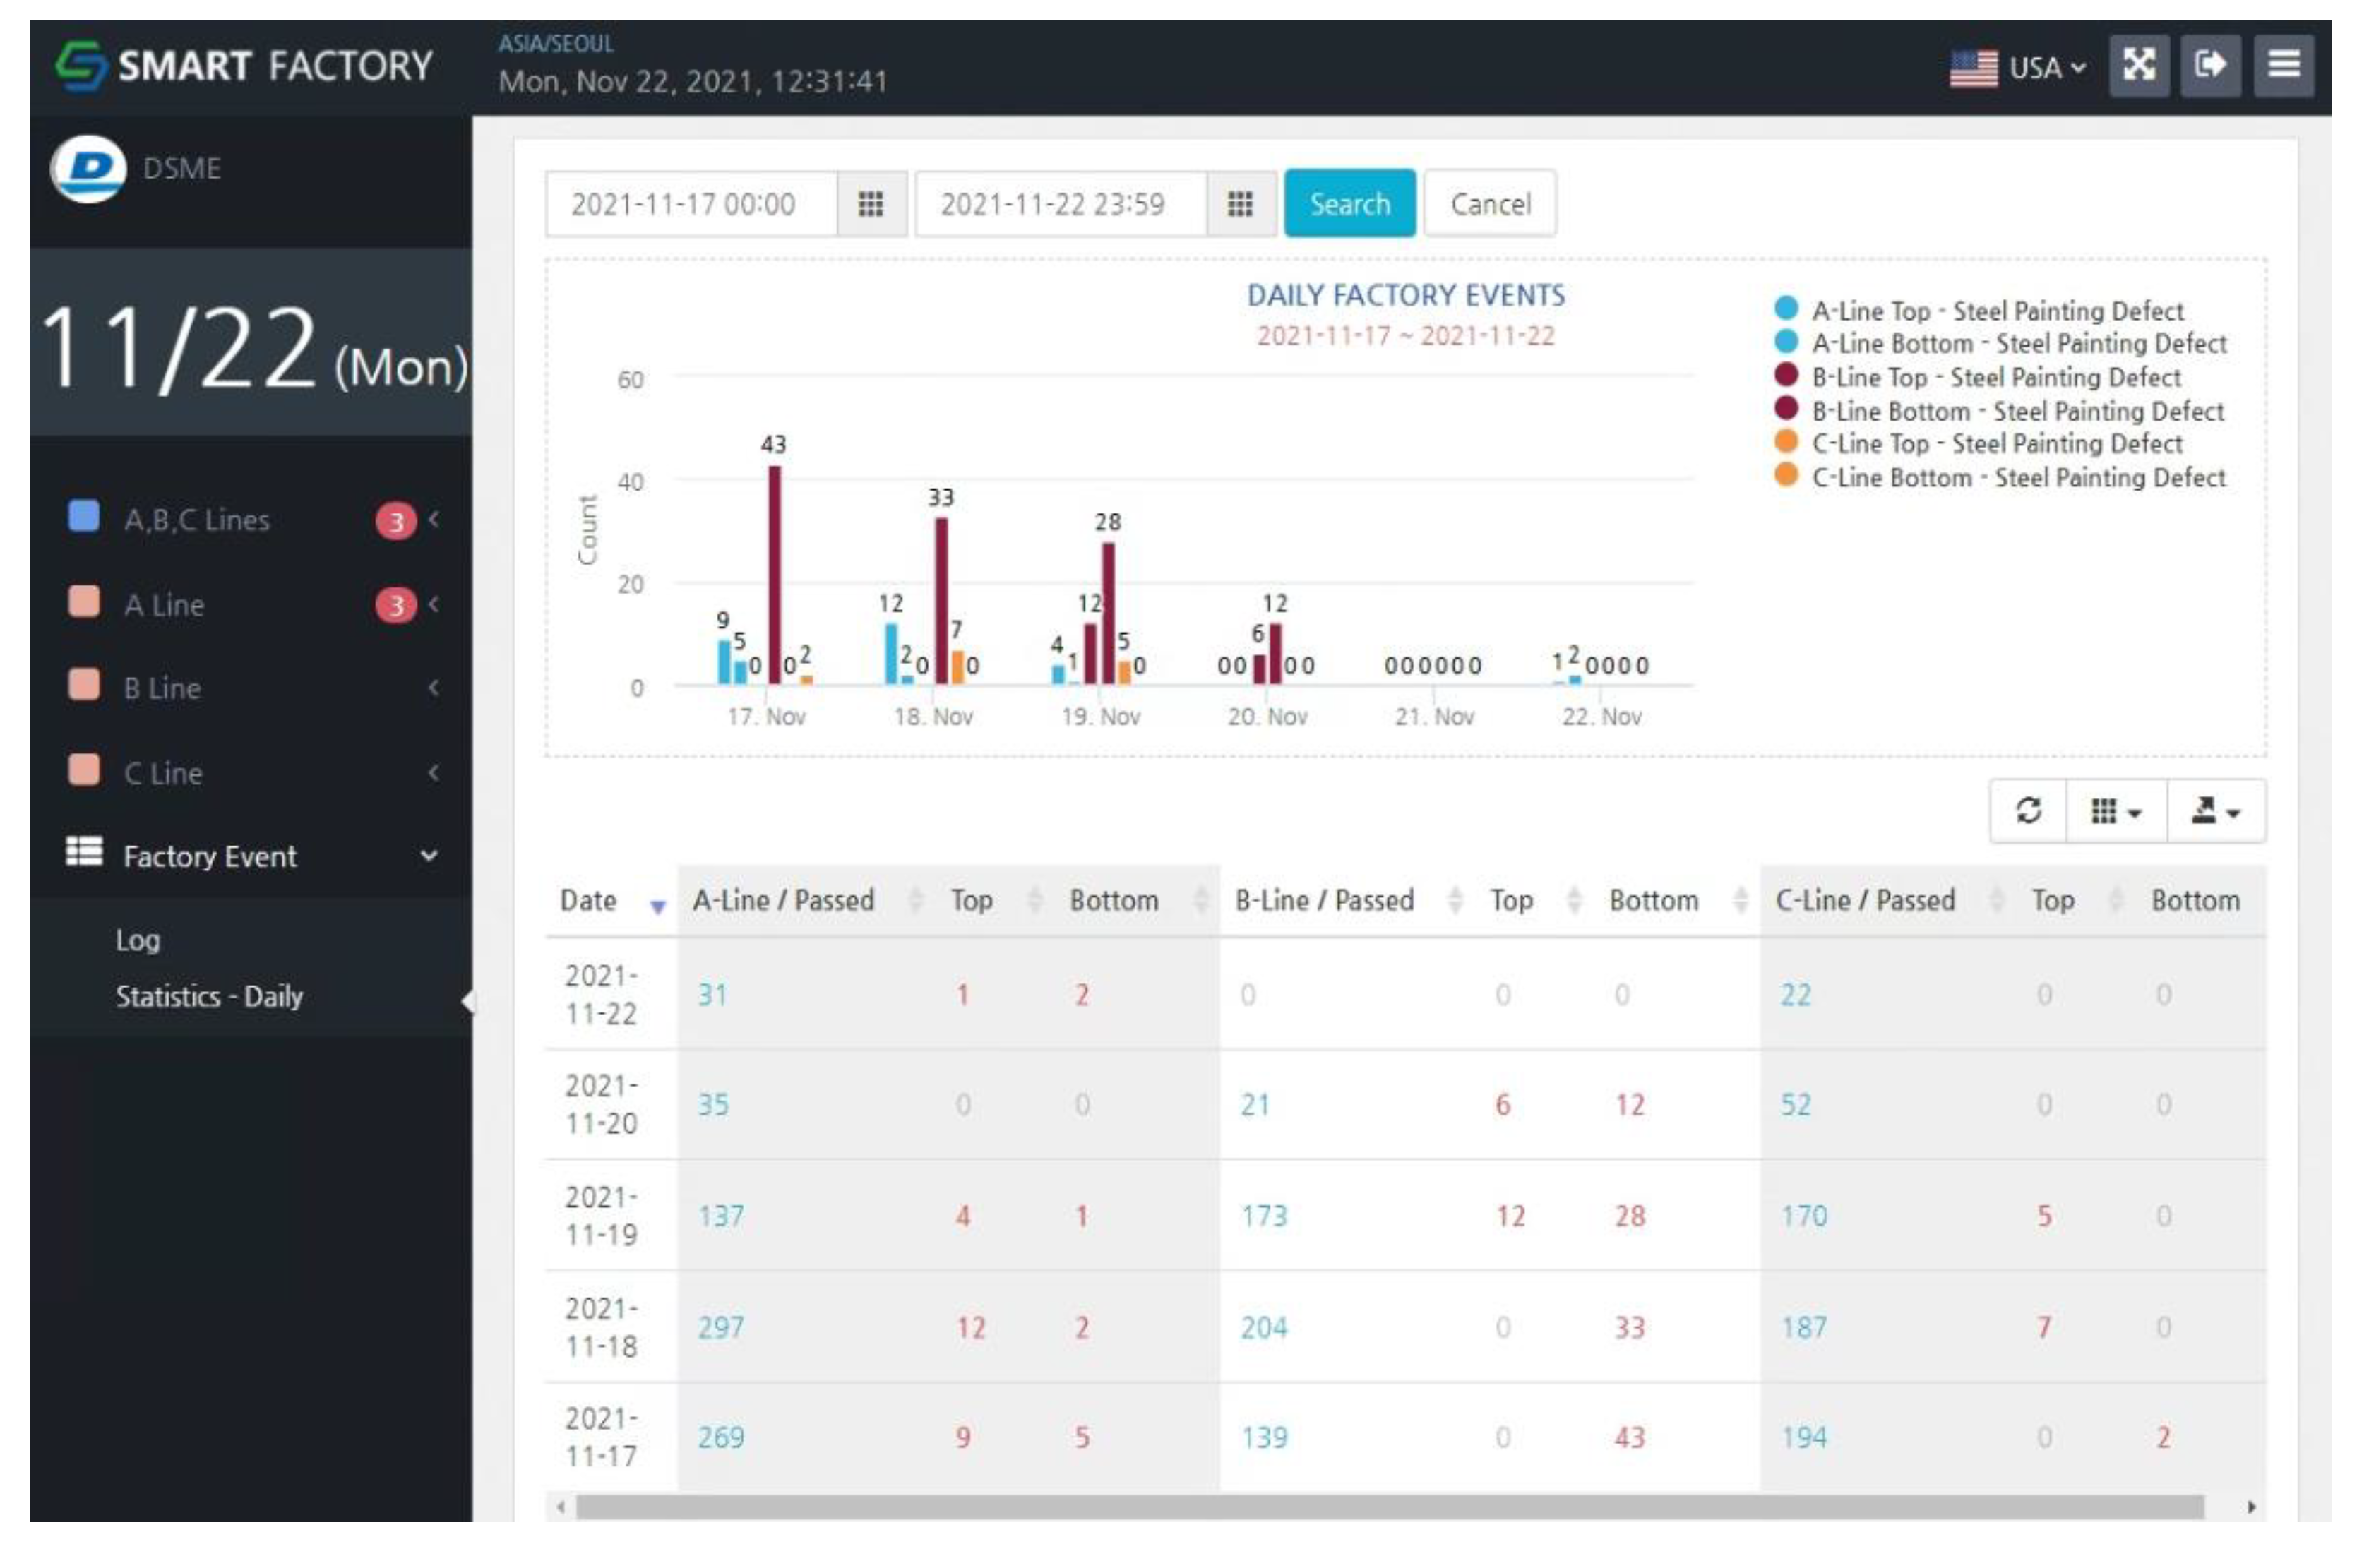
Task: Expand the A,B,C Lines sidebar menu
Action: [197, 520]
